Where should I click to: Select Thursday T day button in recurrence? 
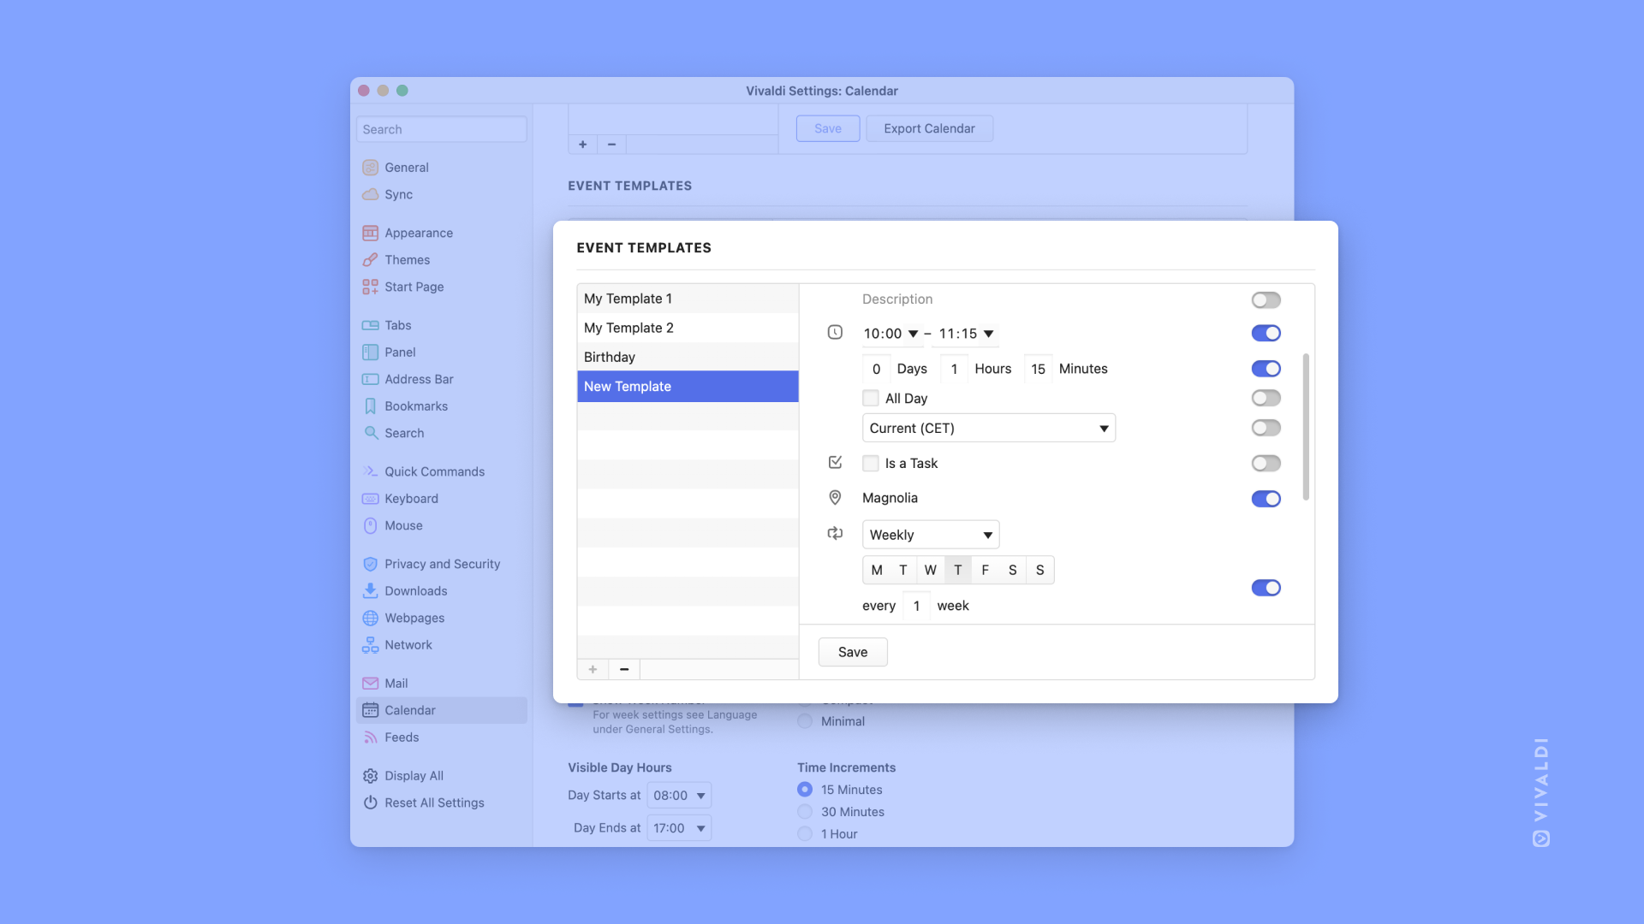957,570
